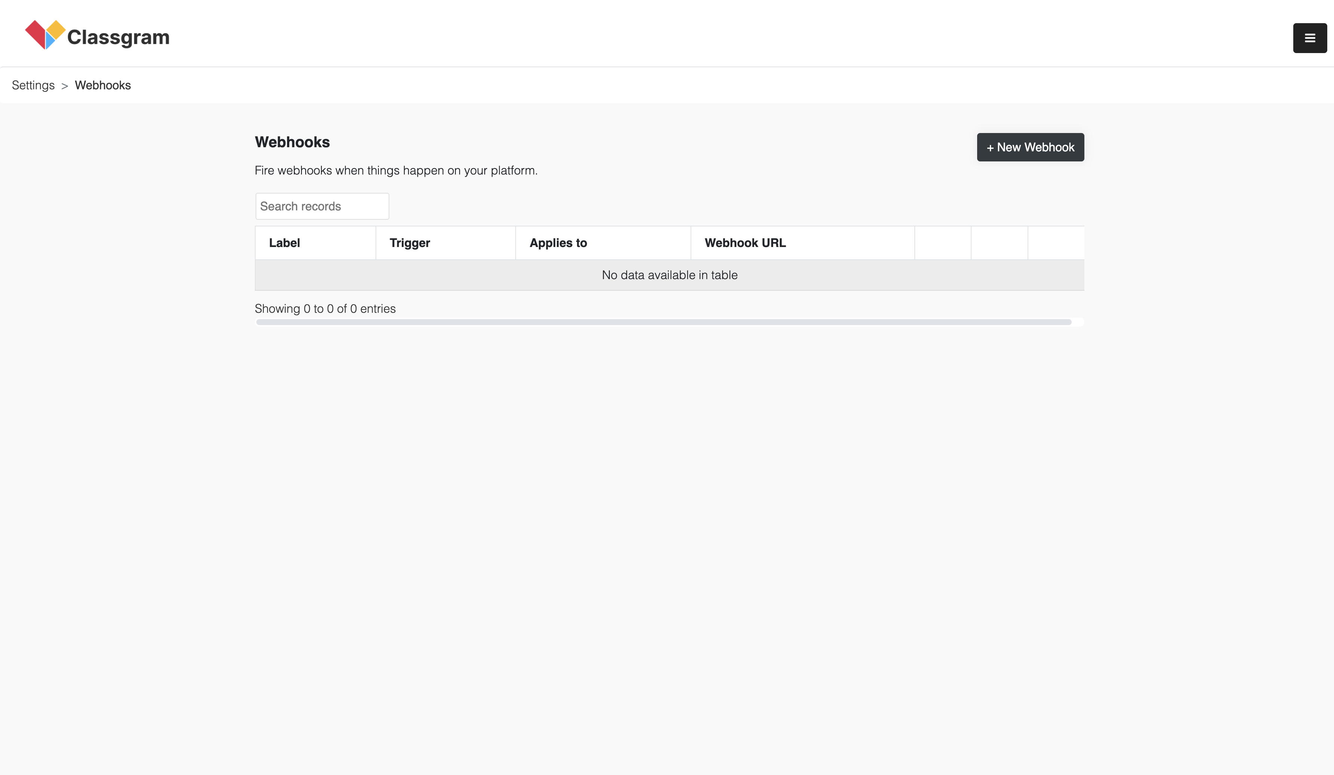The height and width of the screenshot is (775, 1334).
Task: Click the Webhooks page heading
Action: click(292, 142)
